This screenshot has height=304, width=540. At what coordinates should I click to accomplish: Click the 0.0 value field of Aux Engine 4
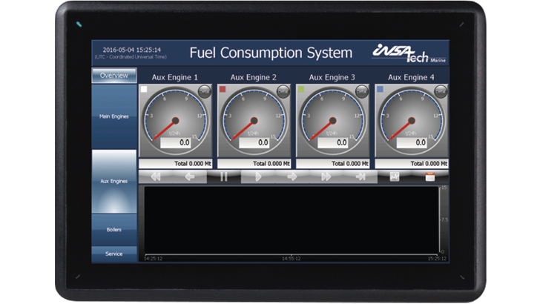coord(412,142)
